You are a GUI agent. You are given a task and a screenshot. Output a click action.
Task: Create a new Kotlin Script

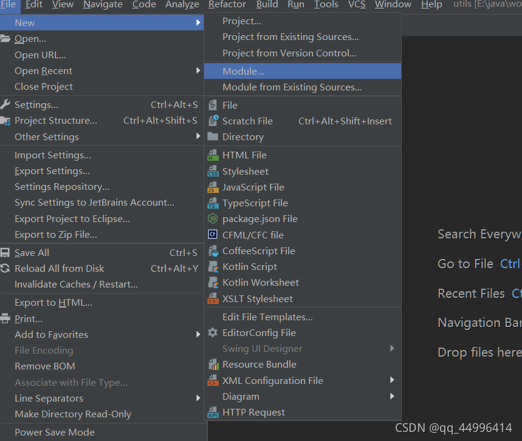point(249,266)
